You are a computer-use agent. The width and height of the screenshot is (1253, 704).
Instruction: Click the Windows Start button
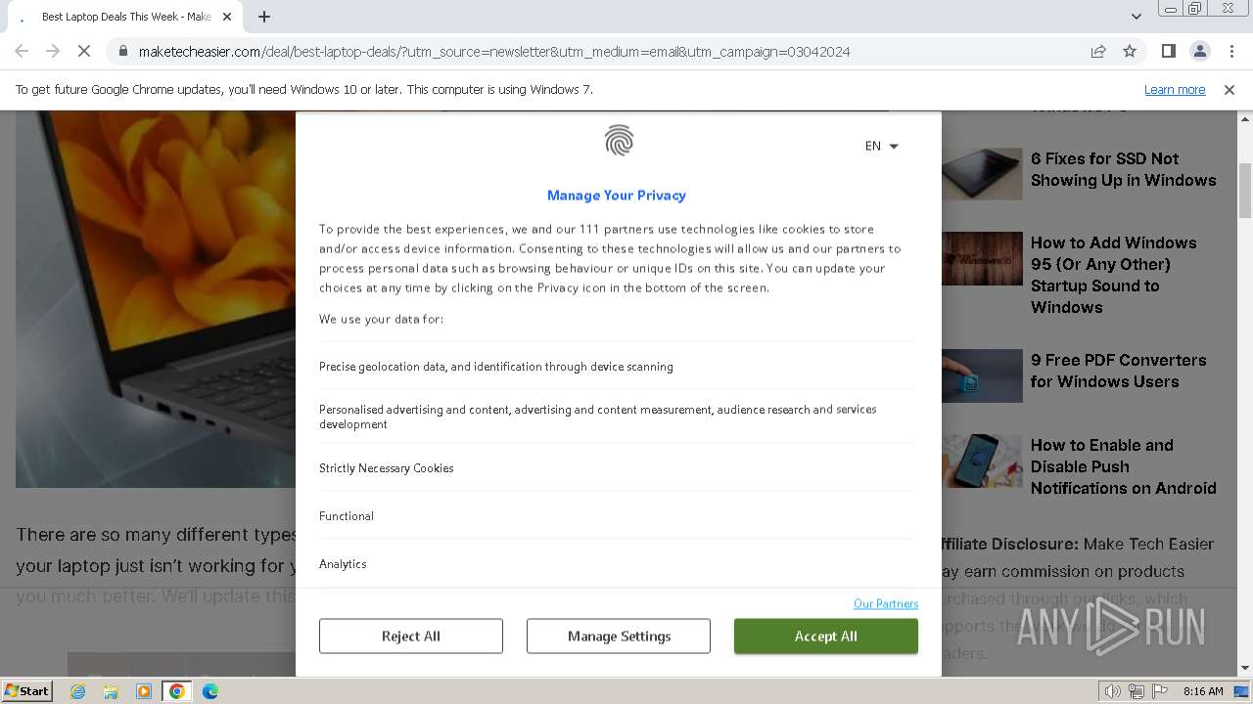coord(26,691)
